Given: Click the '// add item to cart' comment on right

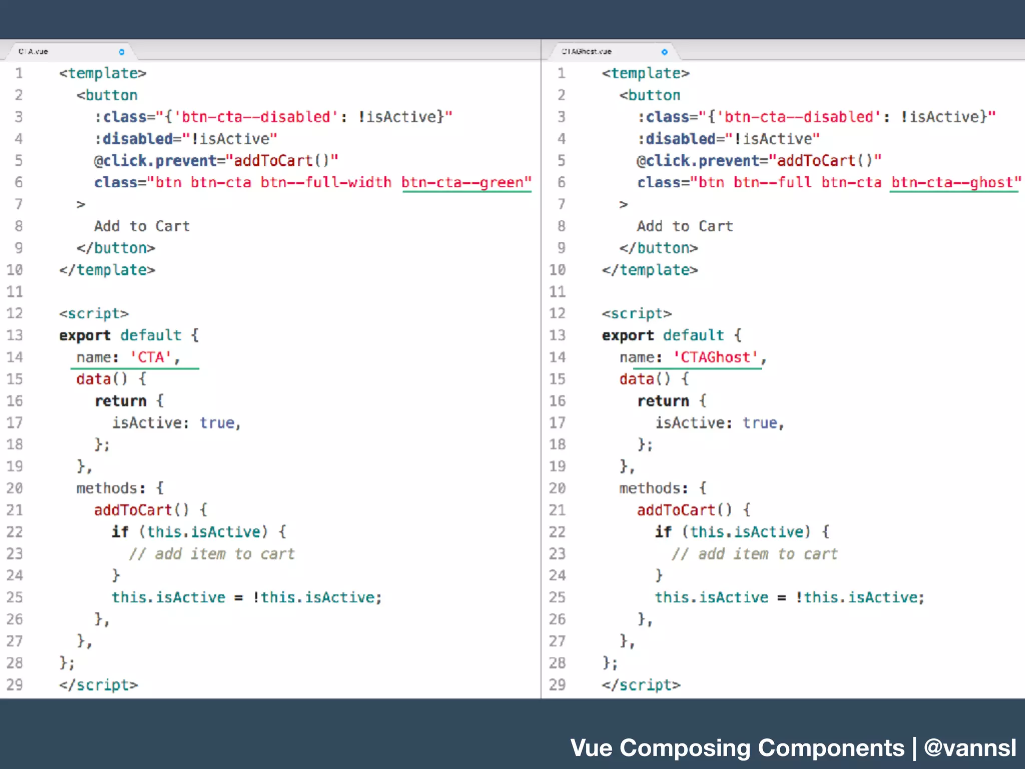Looking at the screenshot, I should [x=754, y=554].
